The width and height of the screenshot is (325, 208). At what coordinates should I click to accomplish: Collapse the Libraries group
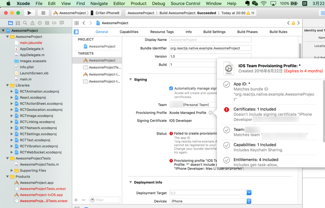pyautogui.click(x=7, y=85)
